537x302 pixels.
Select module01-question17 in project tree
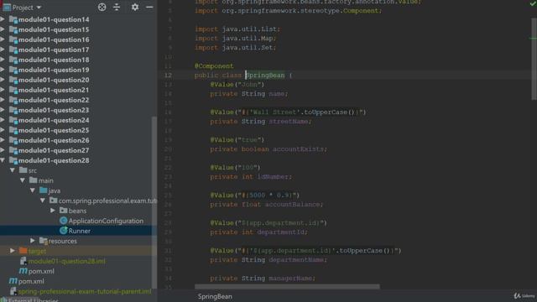pos(54,49)
